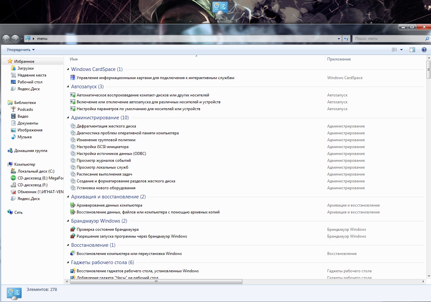Click the Back navigation arrow button

coord(6,39)
